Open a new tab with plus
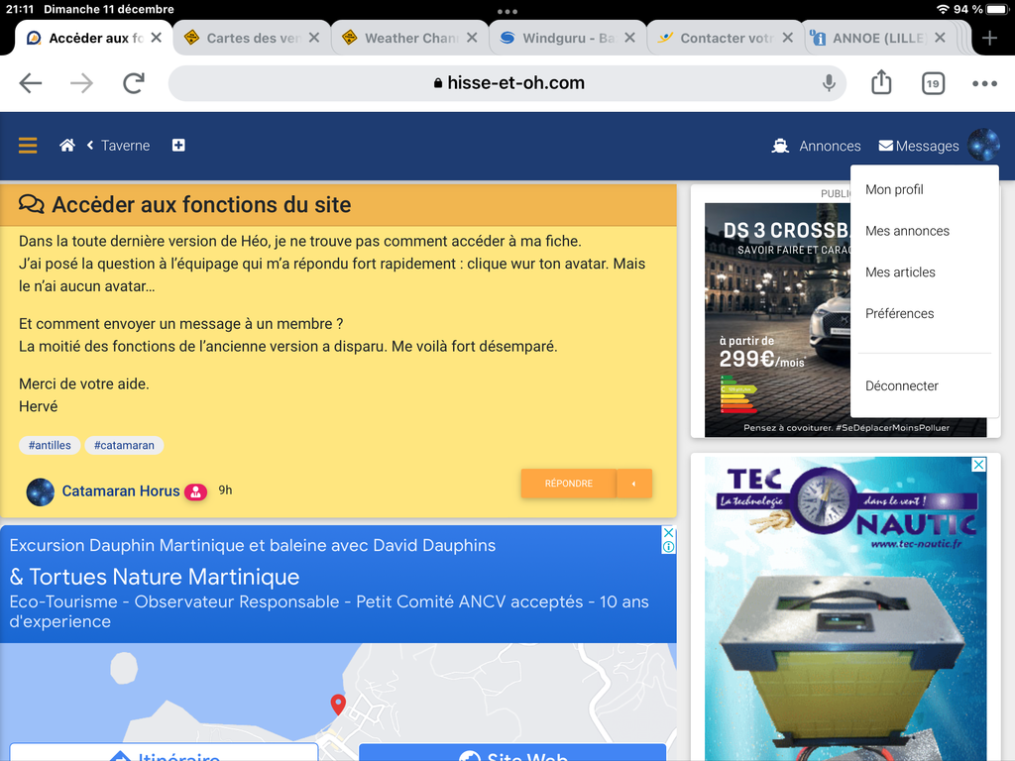The width and height of the screenshot is (1015, 761). [989, 39]
